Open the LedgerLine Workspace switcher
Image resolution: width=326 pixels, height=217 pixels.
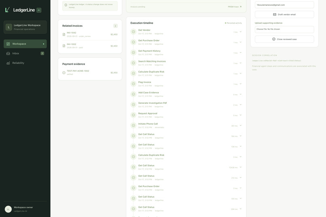pos(25,27)
